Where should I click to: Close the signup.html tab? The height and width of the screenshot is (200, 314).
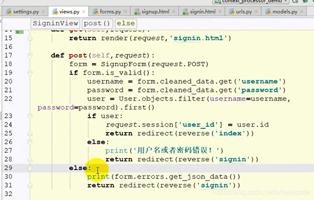tap(173, 12)
